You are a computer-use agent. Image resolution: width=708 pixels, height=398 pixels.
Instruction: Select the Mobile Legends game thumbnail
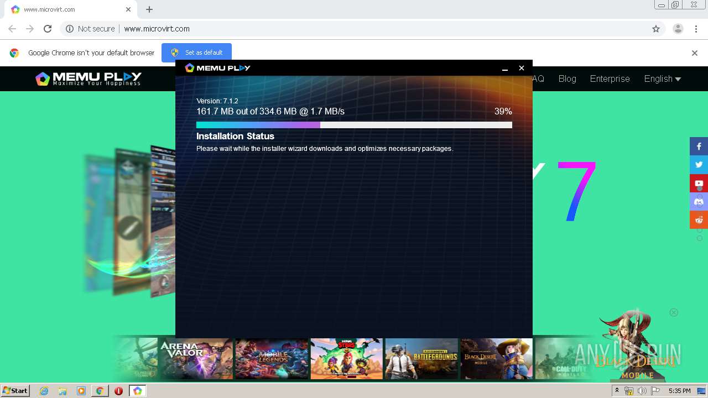[x=272, y=359]
